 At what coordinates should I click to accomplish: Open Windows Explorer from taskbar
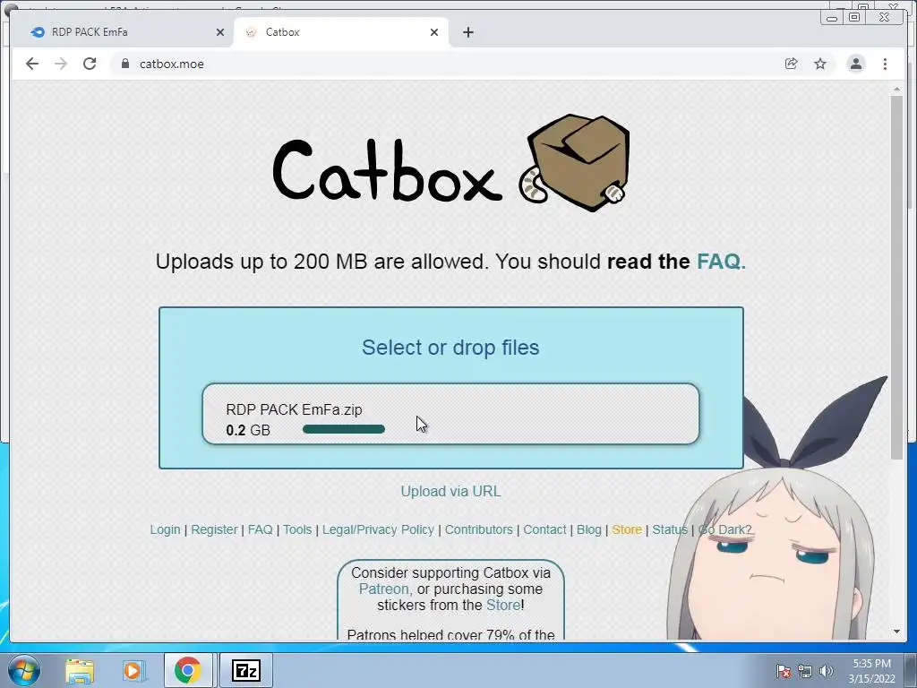pos(80,671)
